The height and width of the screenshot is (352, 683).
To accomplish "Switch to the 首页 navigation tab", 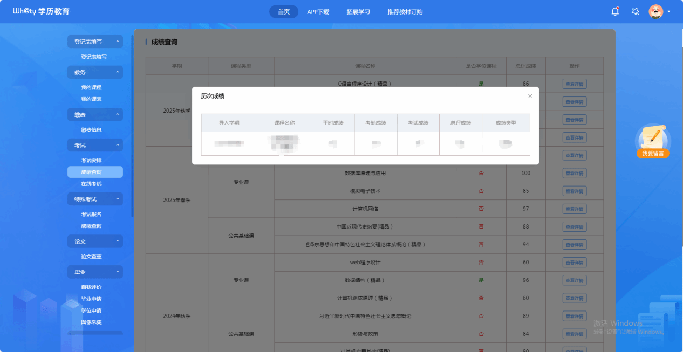I will coord(284,12).
